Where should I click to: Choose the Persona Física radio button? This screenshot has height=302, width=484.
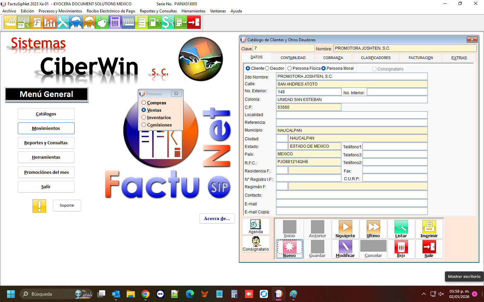290,68
